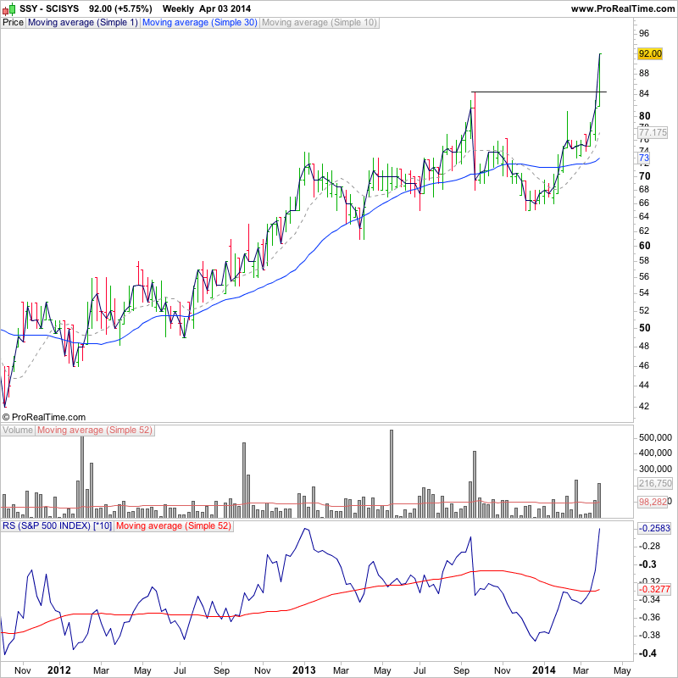
Task: Click the (+5.75%) change value in the title
Action: coord(133,8)
